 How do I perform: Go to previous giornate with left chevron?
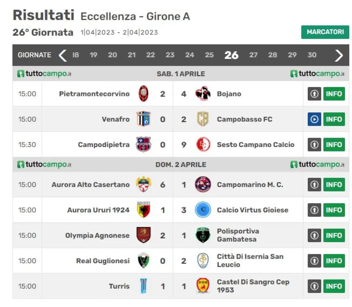point(63,55)
